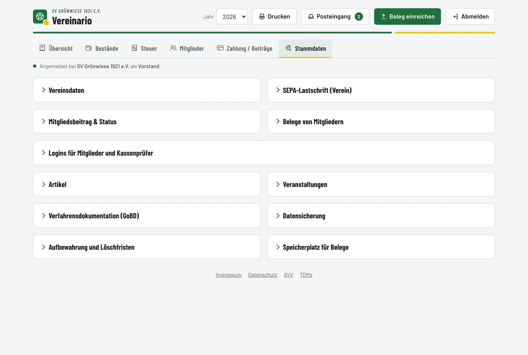Open the Datenschutz link
The width and height of the screenshot is (528, 355).
pos(263,275)
